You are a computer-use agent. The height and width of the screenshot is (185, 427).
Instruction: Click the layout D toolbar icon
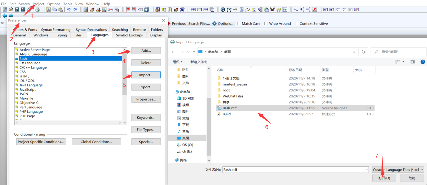pyautogui.click(x=344, y=9)
